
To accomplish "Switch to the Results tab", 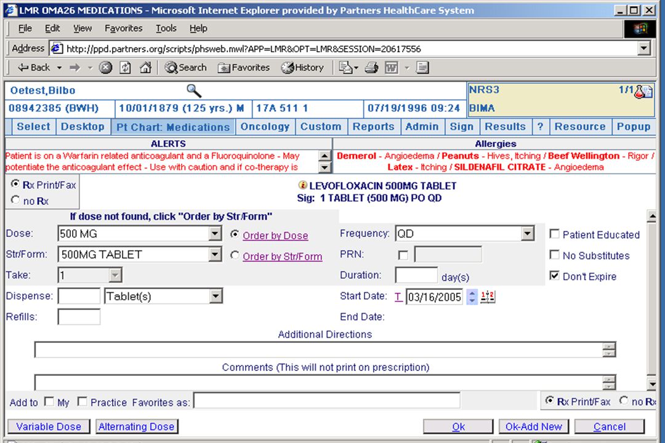I will tap(505, 126).
